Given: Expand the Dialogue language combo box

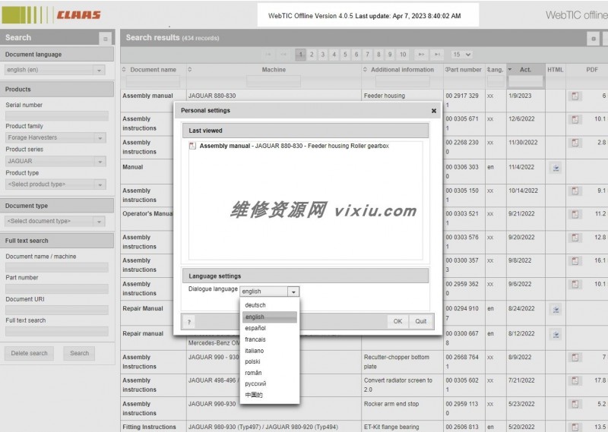Looking at the screenshot, I should (293, 292).
